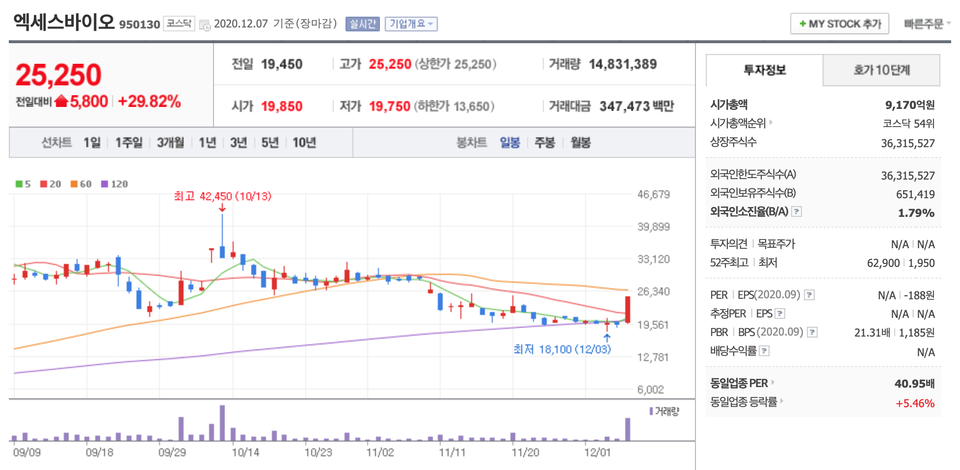Select the 1년 line chart period
The width and height of the screenshot is (960, 470).
click(x=207, y=142)
